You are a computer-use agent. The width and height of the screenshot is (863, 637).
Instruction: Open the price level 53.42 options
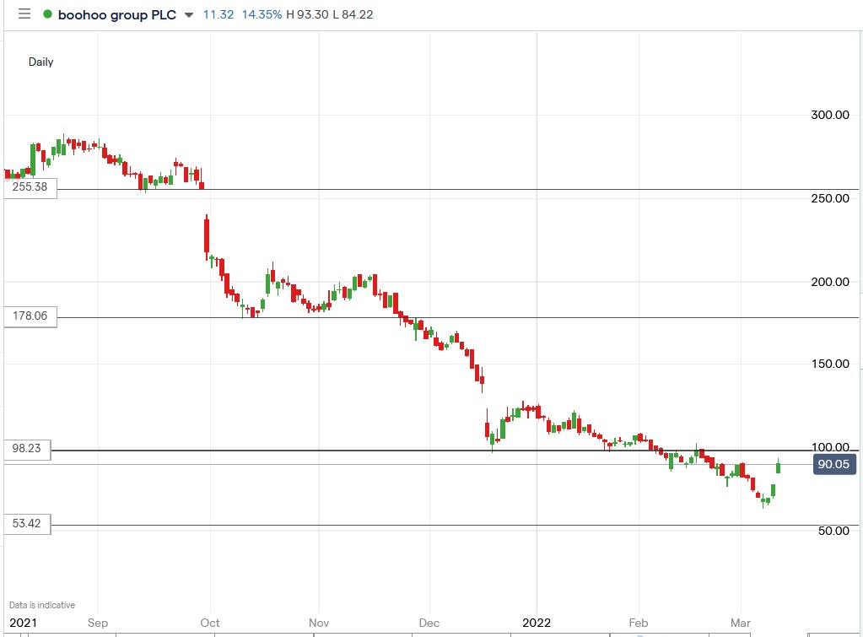[28, 525]
